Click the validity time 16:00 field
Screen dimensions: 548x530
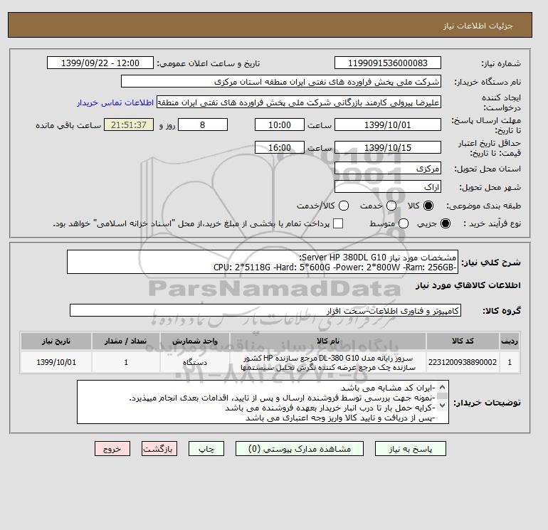(280, 147)
